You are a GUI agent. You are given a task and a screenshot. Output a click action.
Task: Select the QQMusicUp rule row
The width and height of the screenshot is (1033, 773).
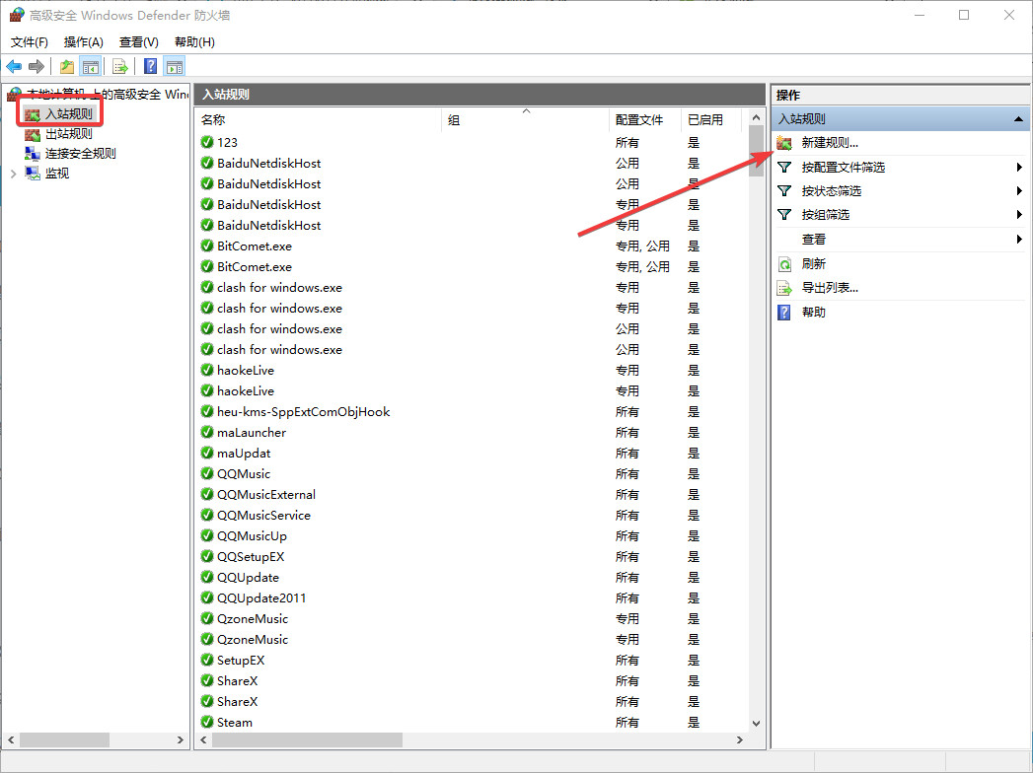coord(472,536)
